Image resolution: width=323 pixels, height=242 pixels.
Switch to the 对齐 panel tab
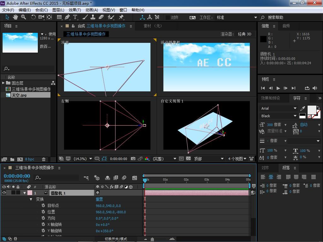pyautogui.click(x=265, y=168)
